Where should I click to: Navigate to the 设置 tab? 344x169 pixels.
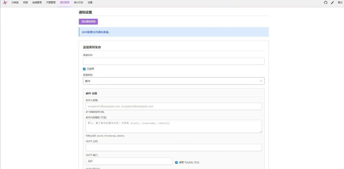coord(90,3)
